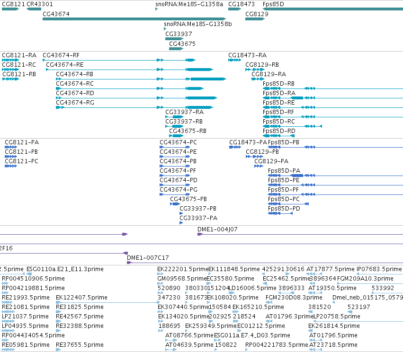Click transcript CG8121-RC

click(x=19, y=65)
